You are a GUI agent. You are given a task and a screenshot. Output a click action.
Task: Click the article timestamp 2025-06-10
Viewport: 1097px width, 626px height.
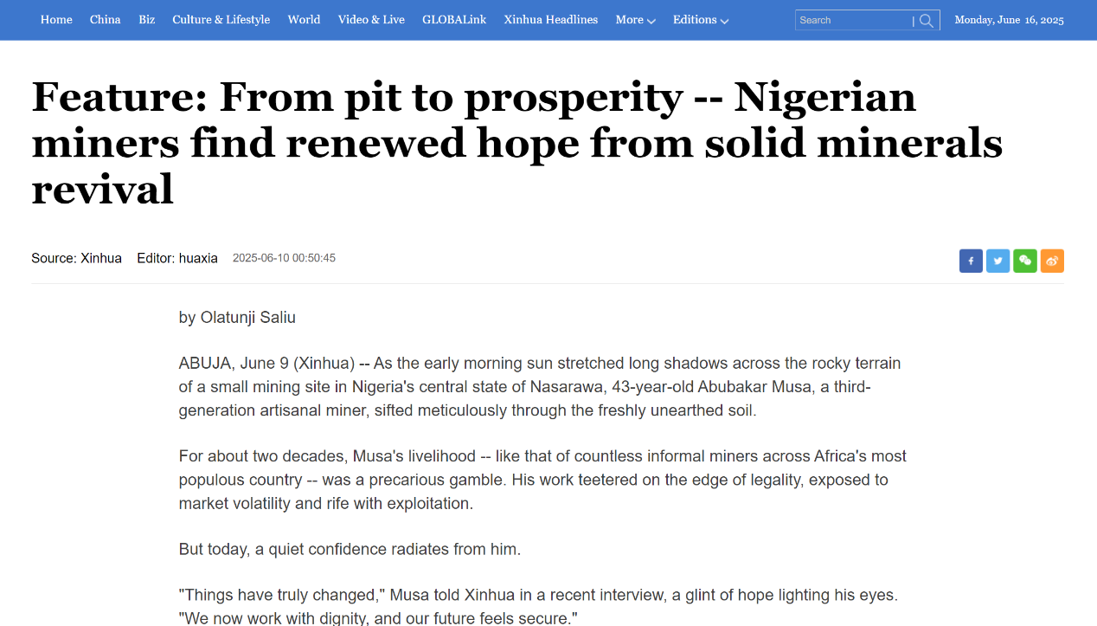(284, 258)
